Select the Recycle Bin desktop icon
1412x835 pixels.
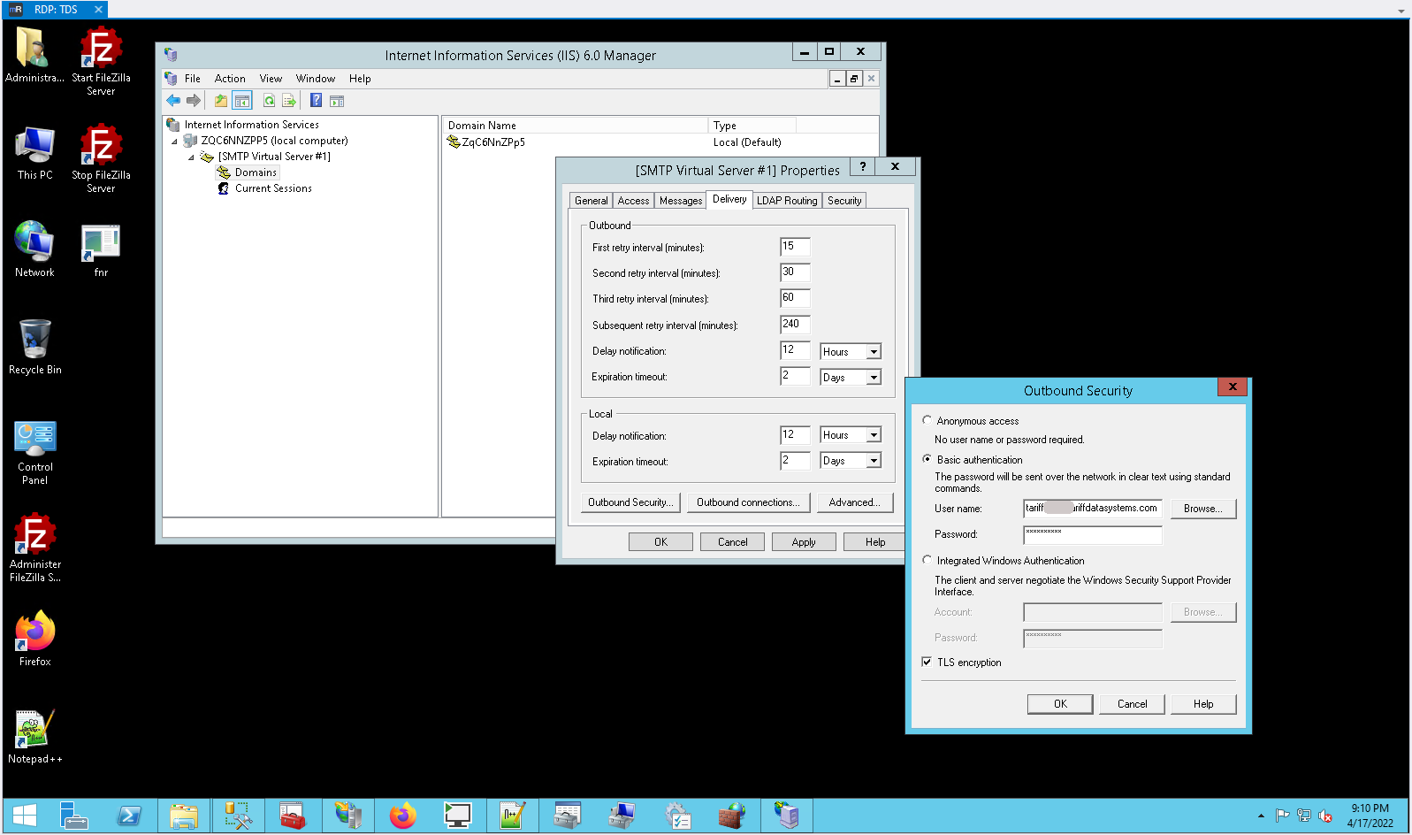pos(35,347)
